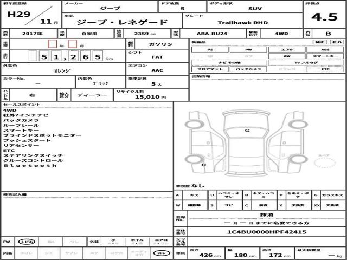Click the import type ディーラー

point(92,95)
